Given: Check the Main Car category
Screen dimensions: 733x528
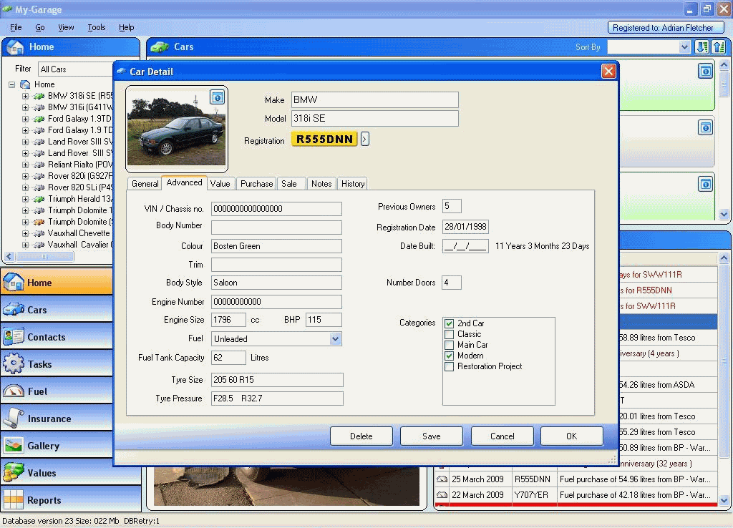Looking at the screenshot, I should tap(450, 345).
